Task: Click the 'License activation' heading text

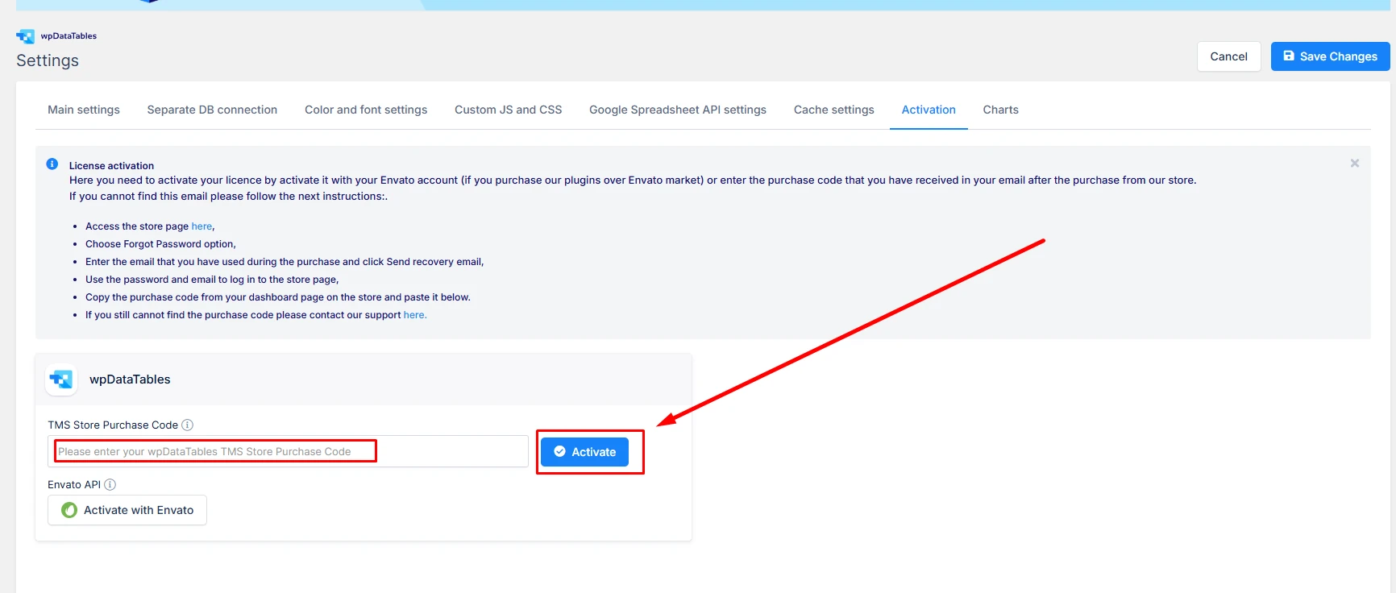Action: (111, 165)
